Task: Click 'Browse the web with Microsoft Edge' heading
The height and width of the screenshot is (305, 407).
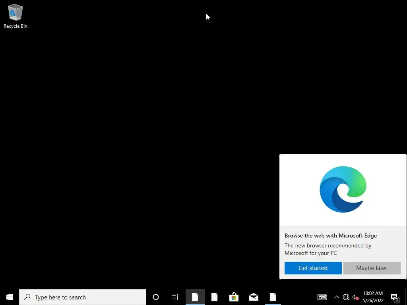Action: 331,236
